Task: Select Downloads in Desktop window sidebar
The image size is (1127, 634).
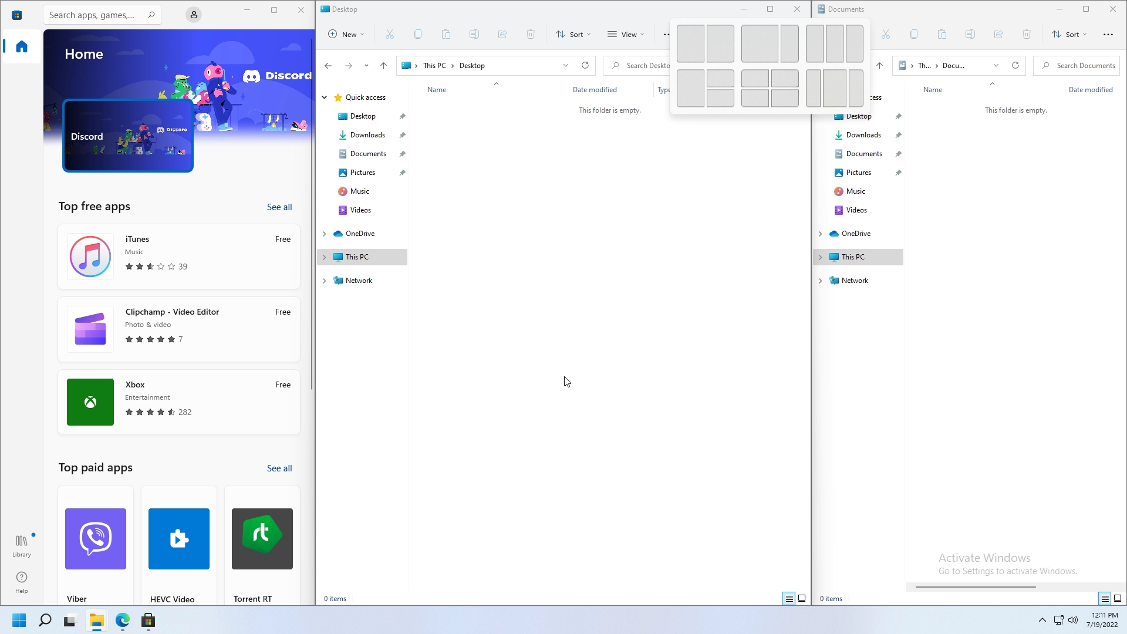Action: (367, 135)
